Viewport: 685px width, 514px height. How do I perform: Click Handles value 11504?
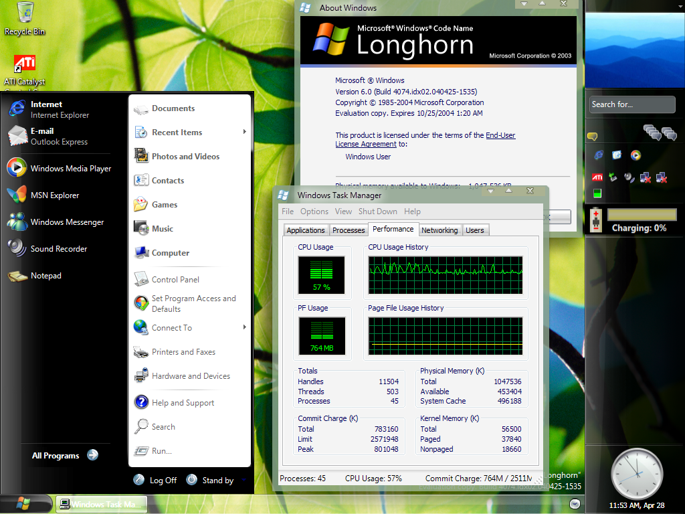click(x=389, y=381)
